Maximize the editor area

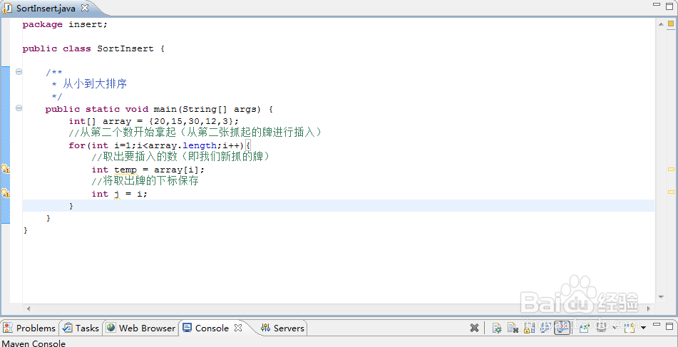pos(669,6)
